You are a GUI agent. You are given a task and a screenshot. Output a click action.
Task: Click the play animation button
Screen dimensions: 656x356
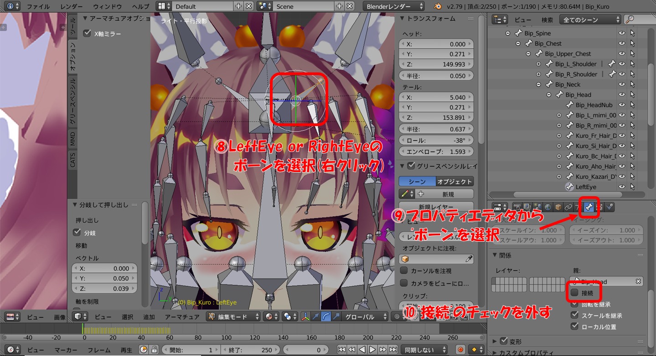pos(372,350)
